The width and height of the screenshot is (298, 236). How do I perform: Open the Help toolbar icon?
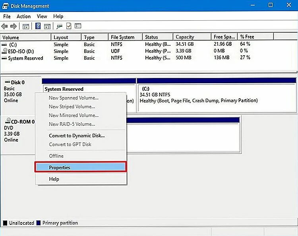pos(38,26)
